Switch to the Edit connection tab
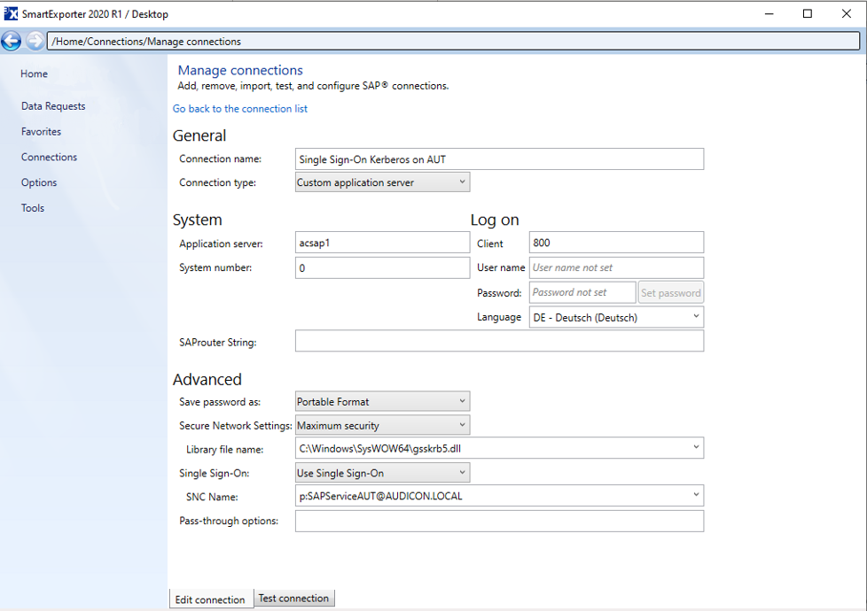This screenshot has height=611, width=867. click(x=211, y=599)
